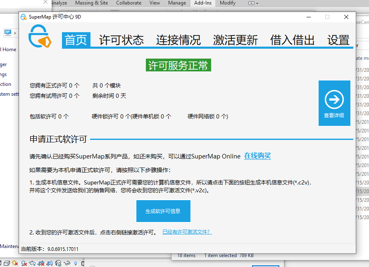Open the Massing & Site ribbon tab
The width and height of the screenshot is (369, 267).
(92, 3)
